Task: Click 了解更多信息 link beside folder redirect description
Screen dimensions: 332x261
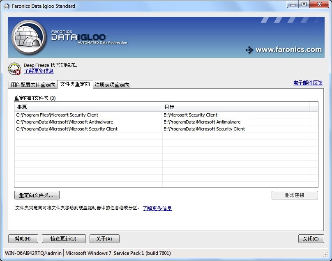Action: point(157,208)
